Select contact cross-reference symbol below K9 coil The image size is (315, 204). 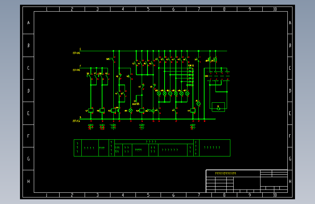pos(193,127)
